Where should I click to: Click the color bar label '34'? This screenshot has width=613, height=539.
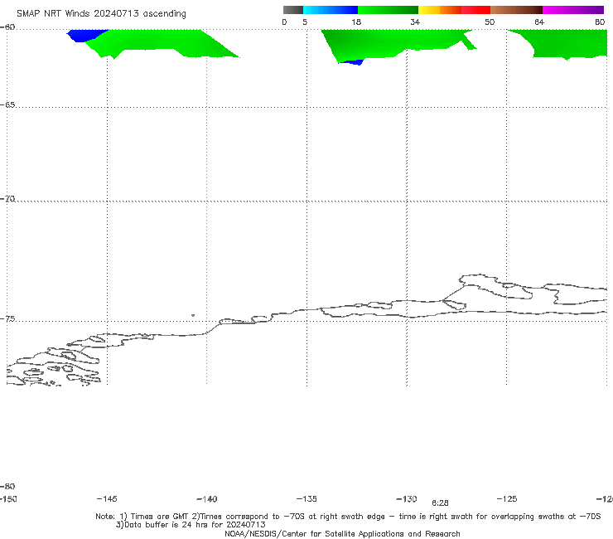click(415, 22)
